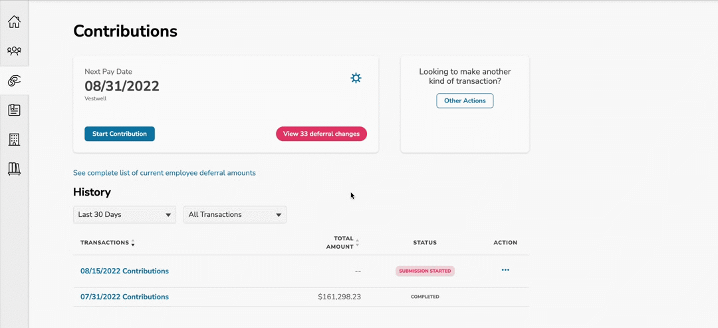Select the Contributions hand-coin sidebar icon
The height and width of the screenshot is (328, 718).
coord(14,81)
